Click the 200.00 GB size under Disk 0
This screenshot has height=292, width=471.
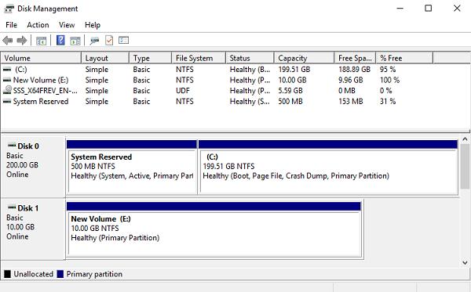coord(22,165)
